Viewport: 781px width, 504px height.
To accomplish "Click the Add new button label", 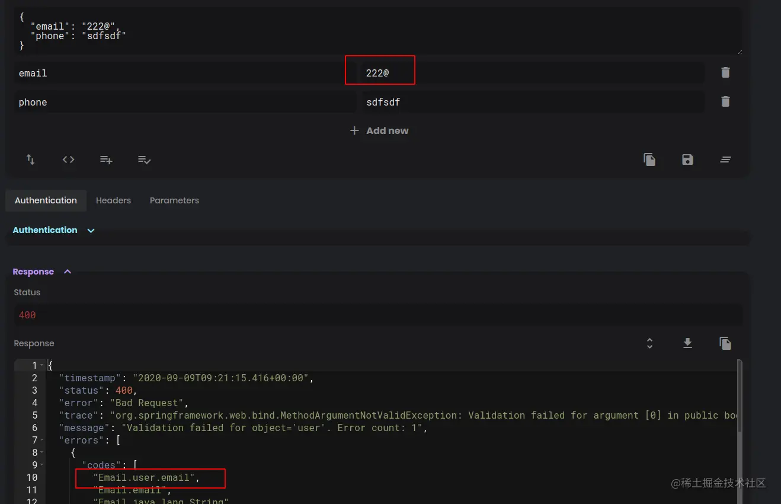I will pyautogui.click(x=387, y=130).
